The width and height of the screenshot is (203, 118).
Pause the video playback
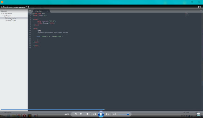click(101, 114)
